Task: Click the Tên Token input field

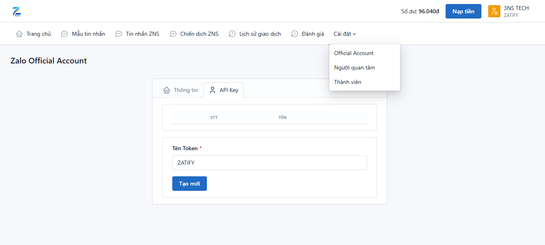Action: [270, 163]
